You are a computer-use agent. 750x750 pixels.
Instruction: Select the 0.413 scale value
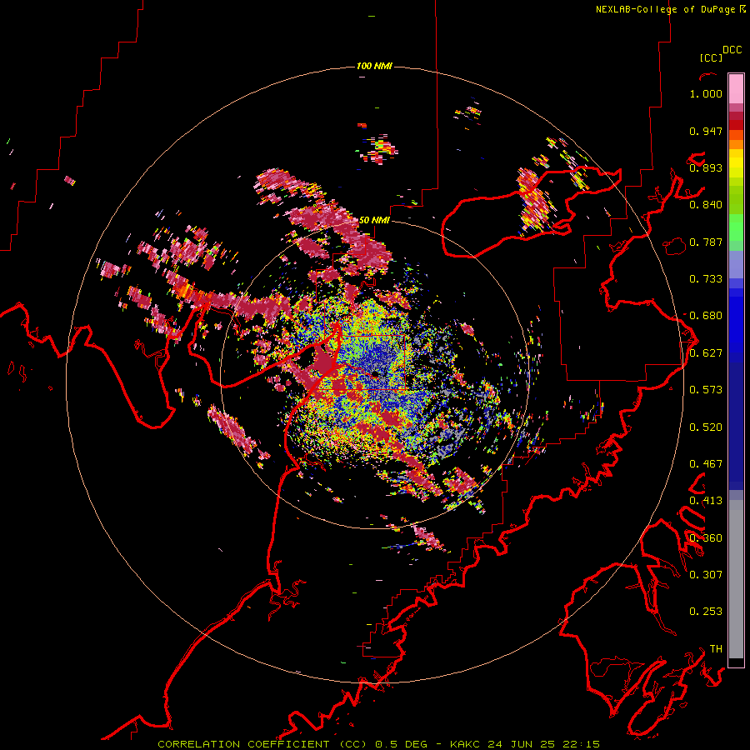(706, 501)
